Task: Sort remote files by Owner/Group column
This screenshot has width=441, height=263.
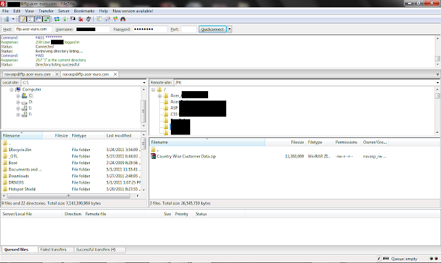Action: 375,142
